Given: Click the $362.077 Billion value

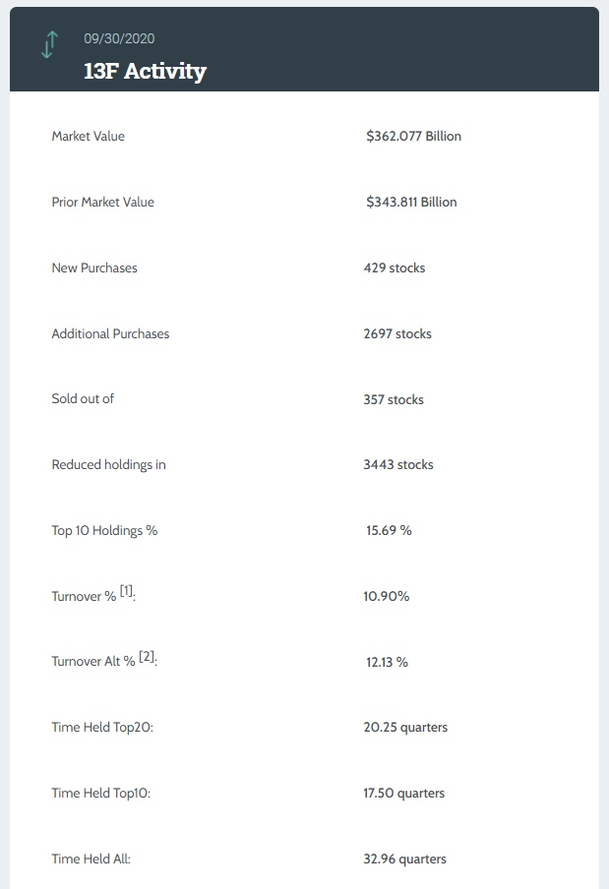Looking at the screenshot, I should point(413,137).
